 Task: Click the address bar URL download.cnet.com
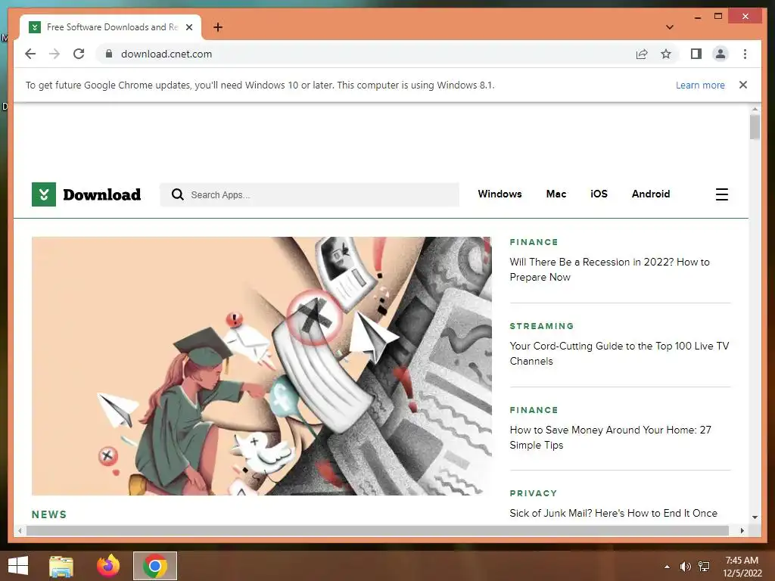pyautogui.click(x=167, y=54)
